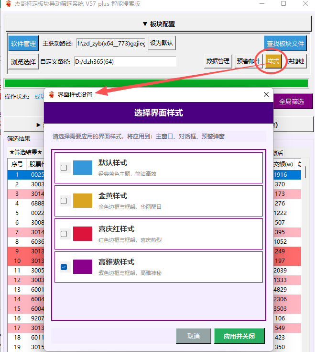Image resolution: width=315 pixels, height=352 pixels.
Task: Click 浏览选择 button
Action: tap(23, 61)
